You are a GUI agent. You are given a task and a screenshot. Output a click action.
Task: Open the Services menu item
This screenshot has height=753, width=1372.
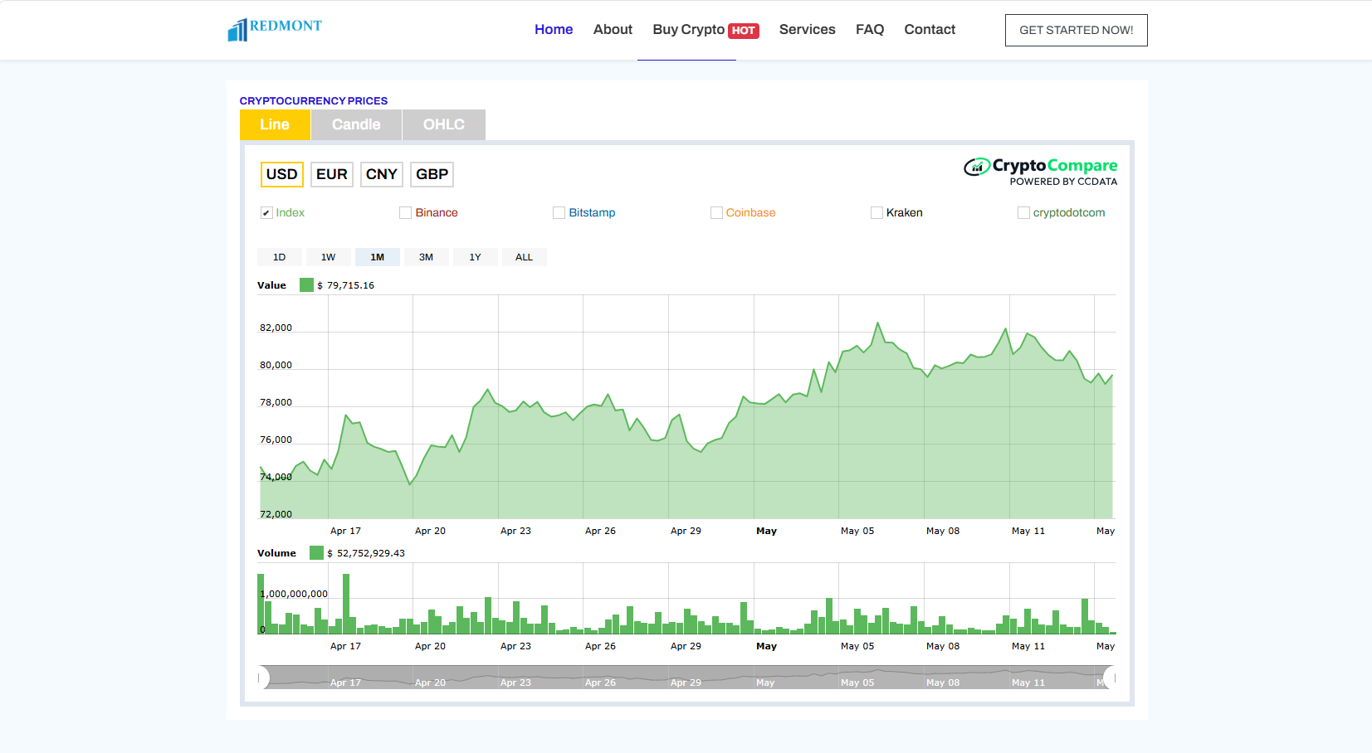pyautogui.click(x=808, y=30)
